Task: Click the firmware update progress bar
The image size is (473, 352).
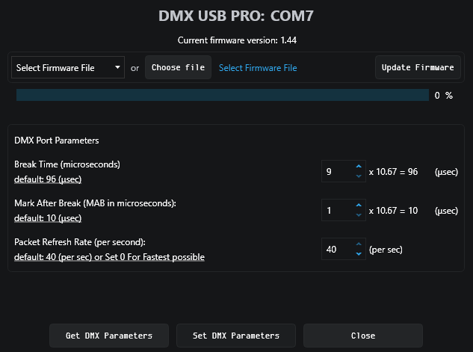Action: 223,95
